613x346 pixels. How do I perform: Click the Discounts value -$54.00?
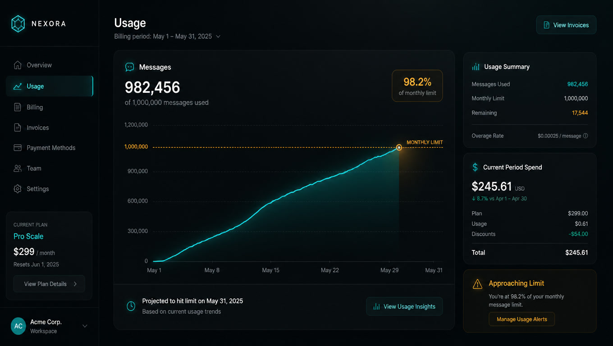click(578, 234)
